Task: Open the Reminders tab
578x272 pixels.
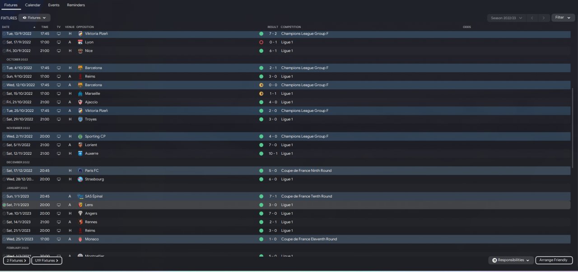Action: [76, 5]
